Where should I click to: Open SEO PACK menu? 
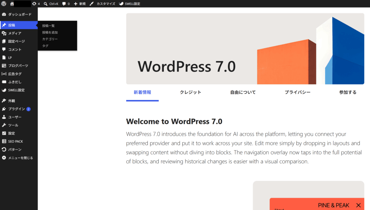[x=19, y=141]
